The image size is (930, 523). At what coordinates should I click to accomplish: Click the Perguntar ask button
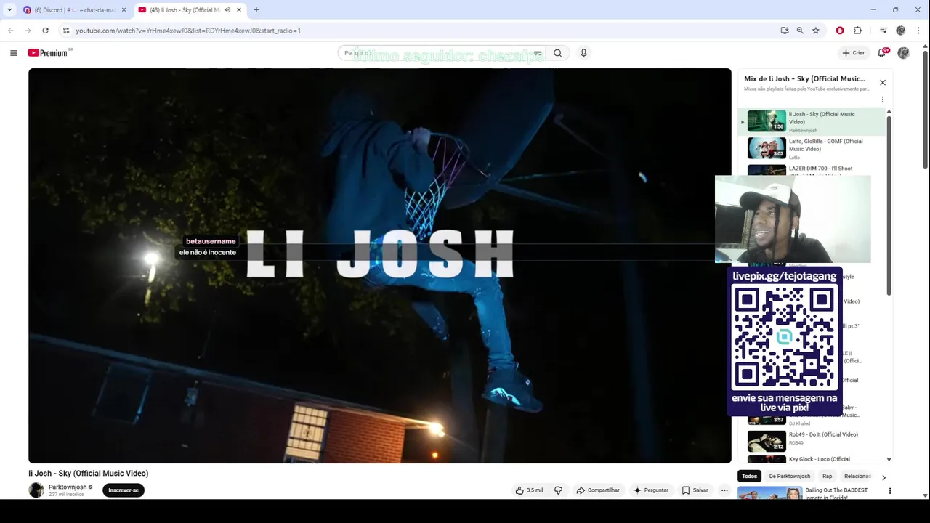coord(651,490)
